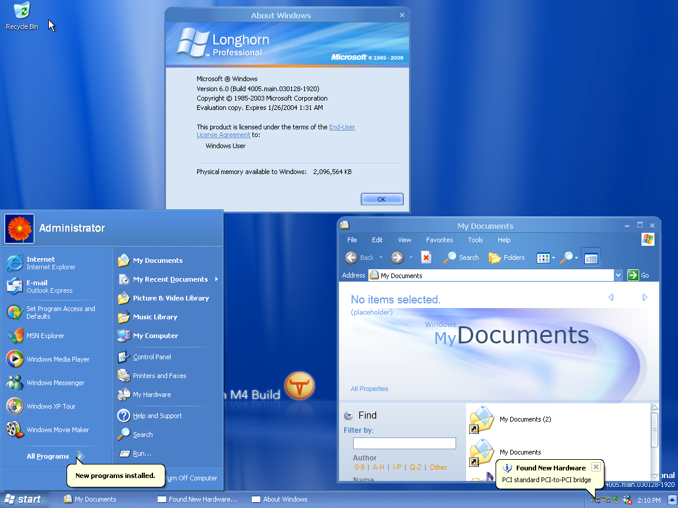Switch to Found New Hardware taskbar button
Screen dimensions: 678x508
point(198,499)
